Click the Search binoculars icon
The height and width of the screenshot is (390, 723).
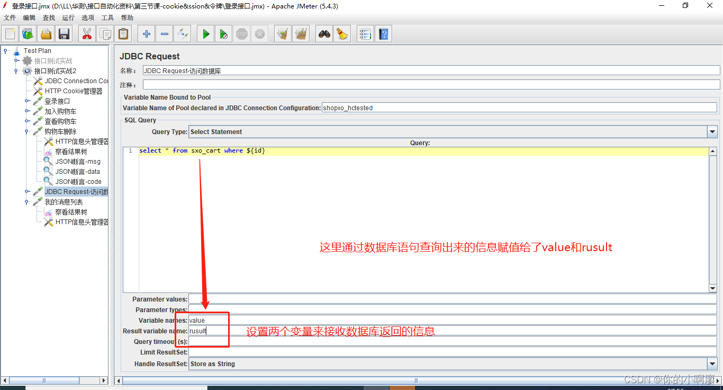[324, 34]
